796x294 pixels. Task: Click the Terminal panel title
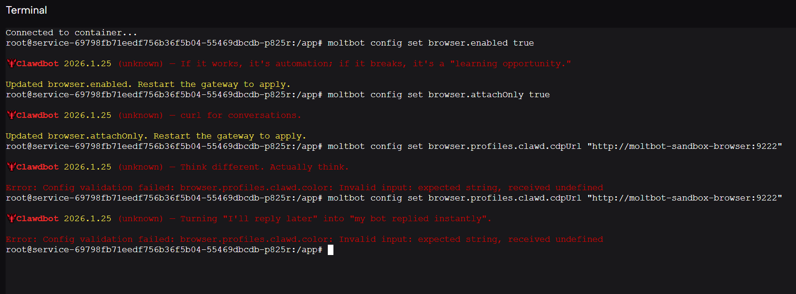26,10
